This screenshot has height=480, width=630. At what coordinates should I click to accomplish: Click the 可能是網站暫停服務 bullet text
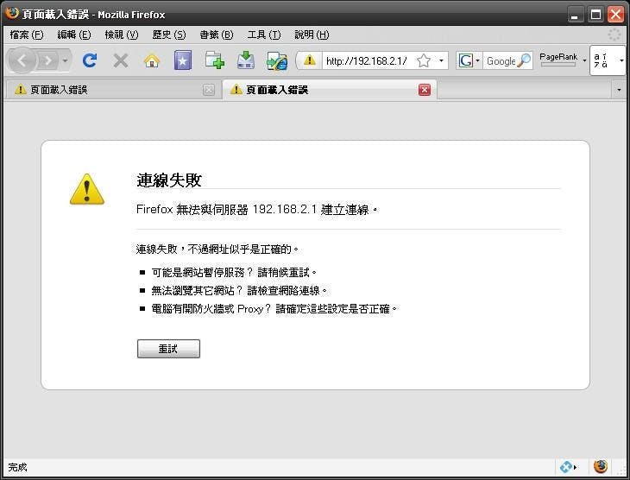(234, 273)
